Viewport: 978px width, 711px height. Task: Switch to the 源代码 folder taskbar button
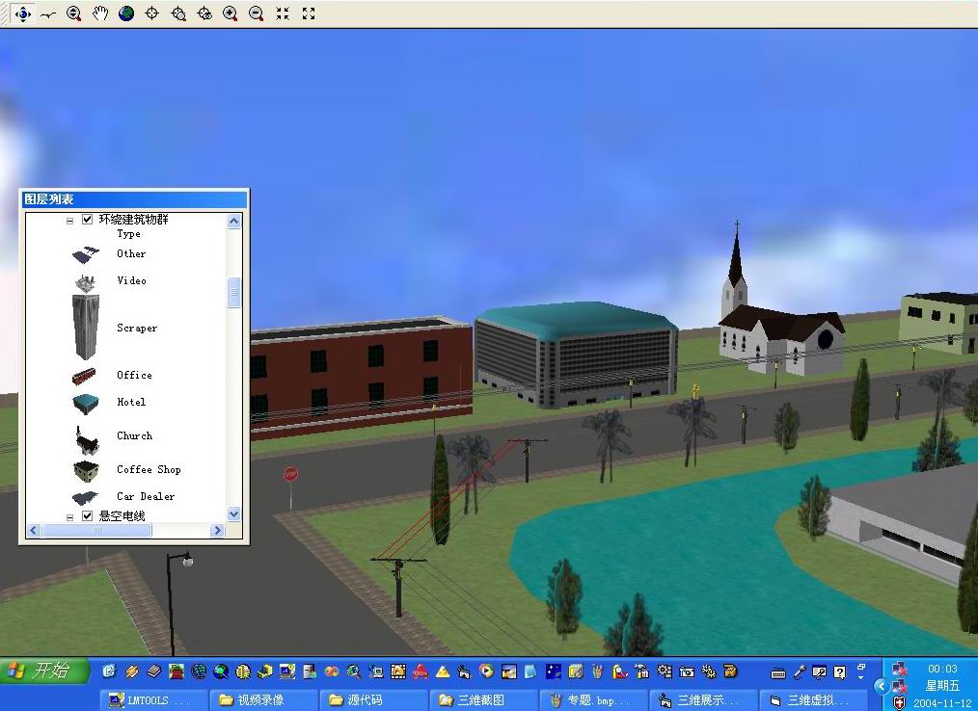pos(373,700)
